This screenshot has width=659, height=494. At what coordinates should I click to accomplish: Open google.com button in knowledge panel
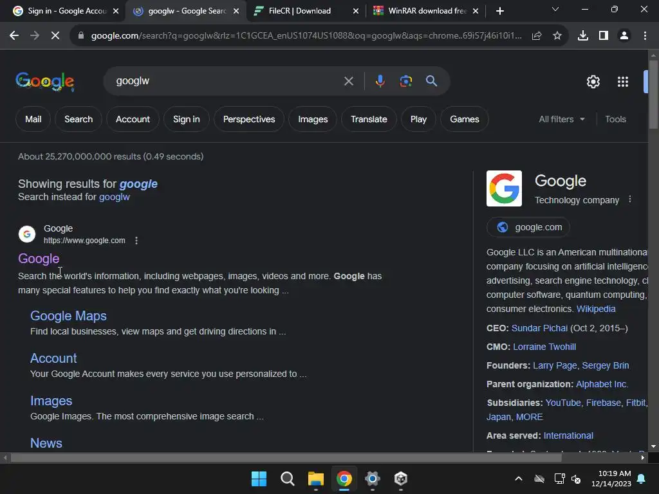528,227
